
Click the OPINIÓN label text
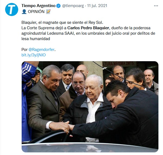point(36,12)
